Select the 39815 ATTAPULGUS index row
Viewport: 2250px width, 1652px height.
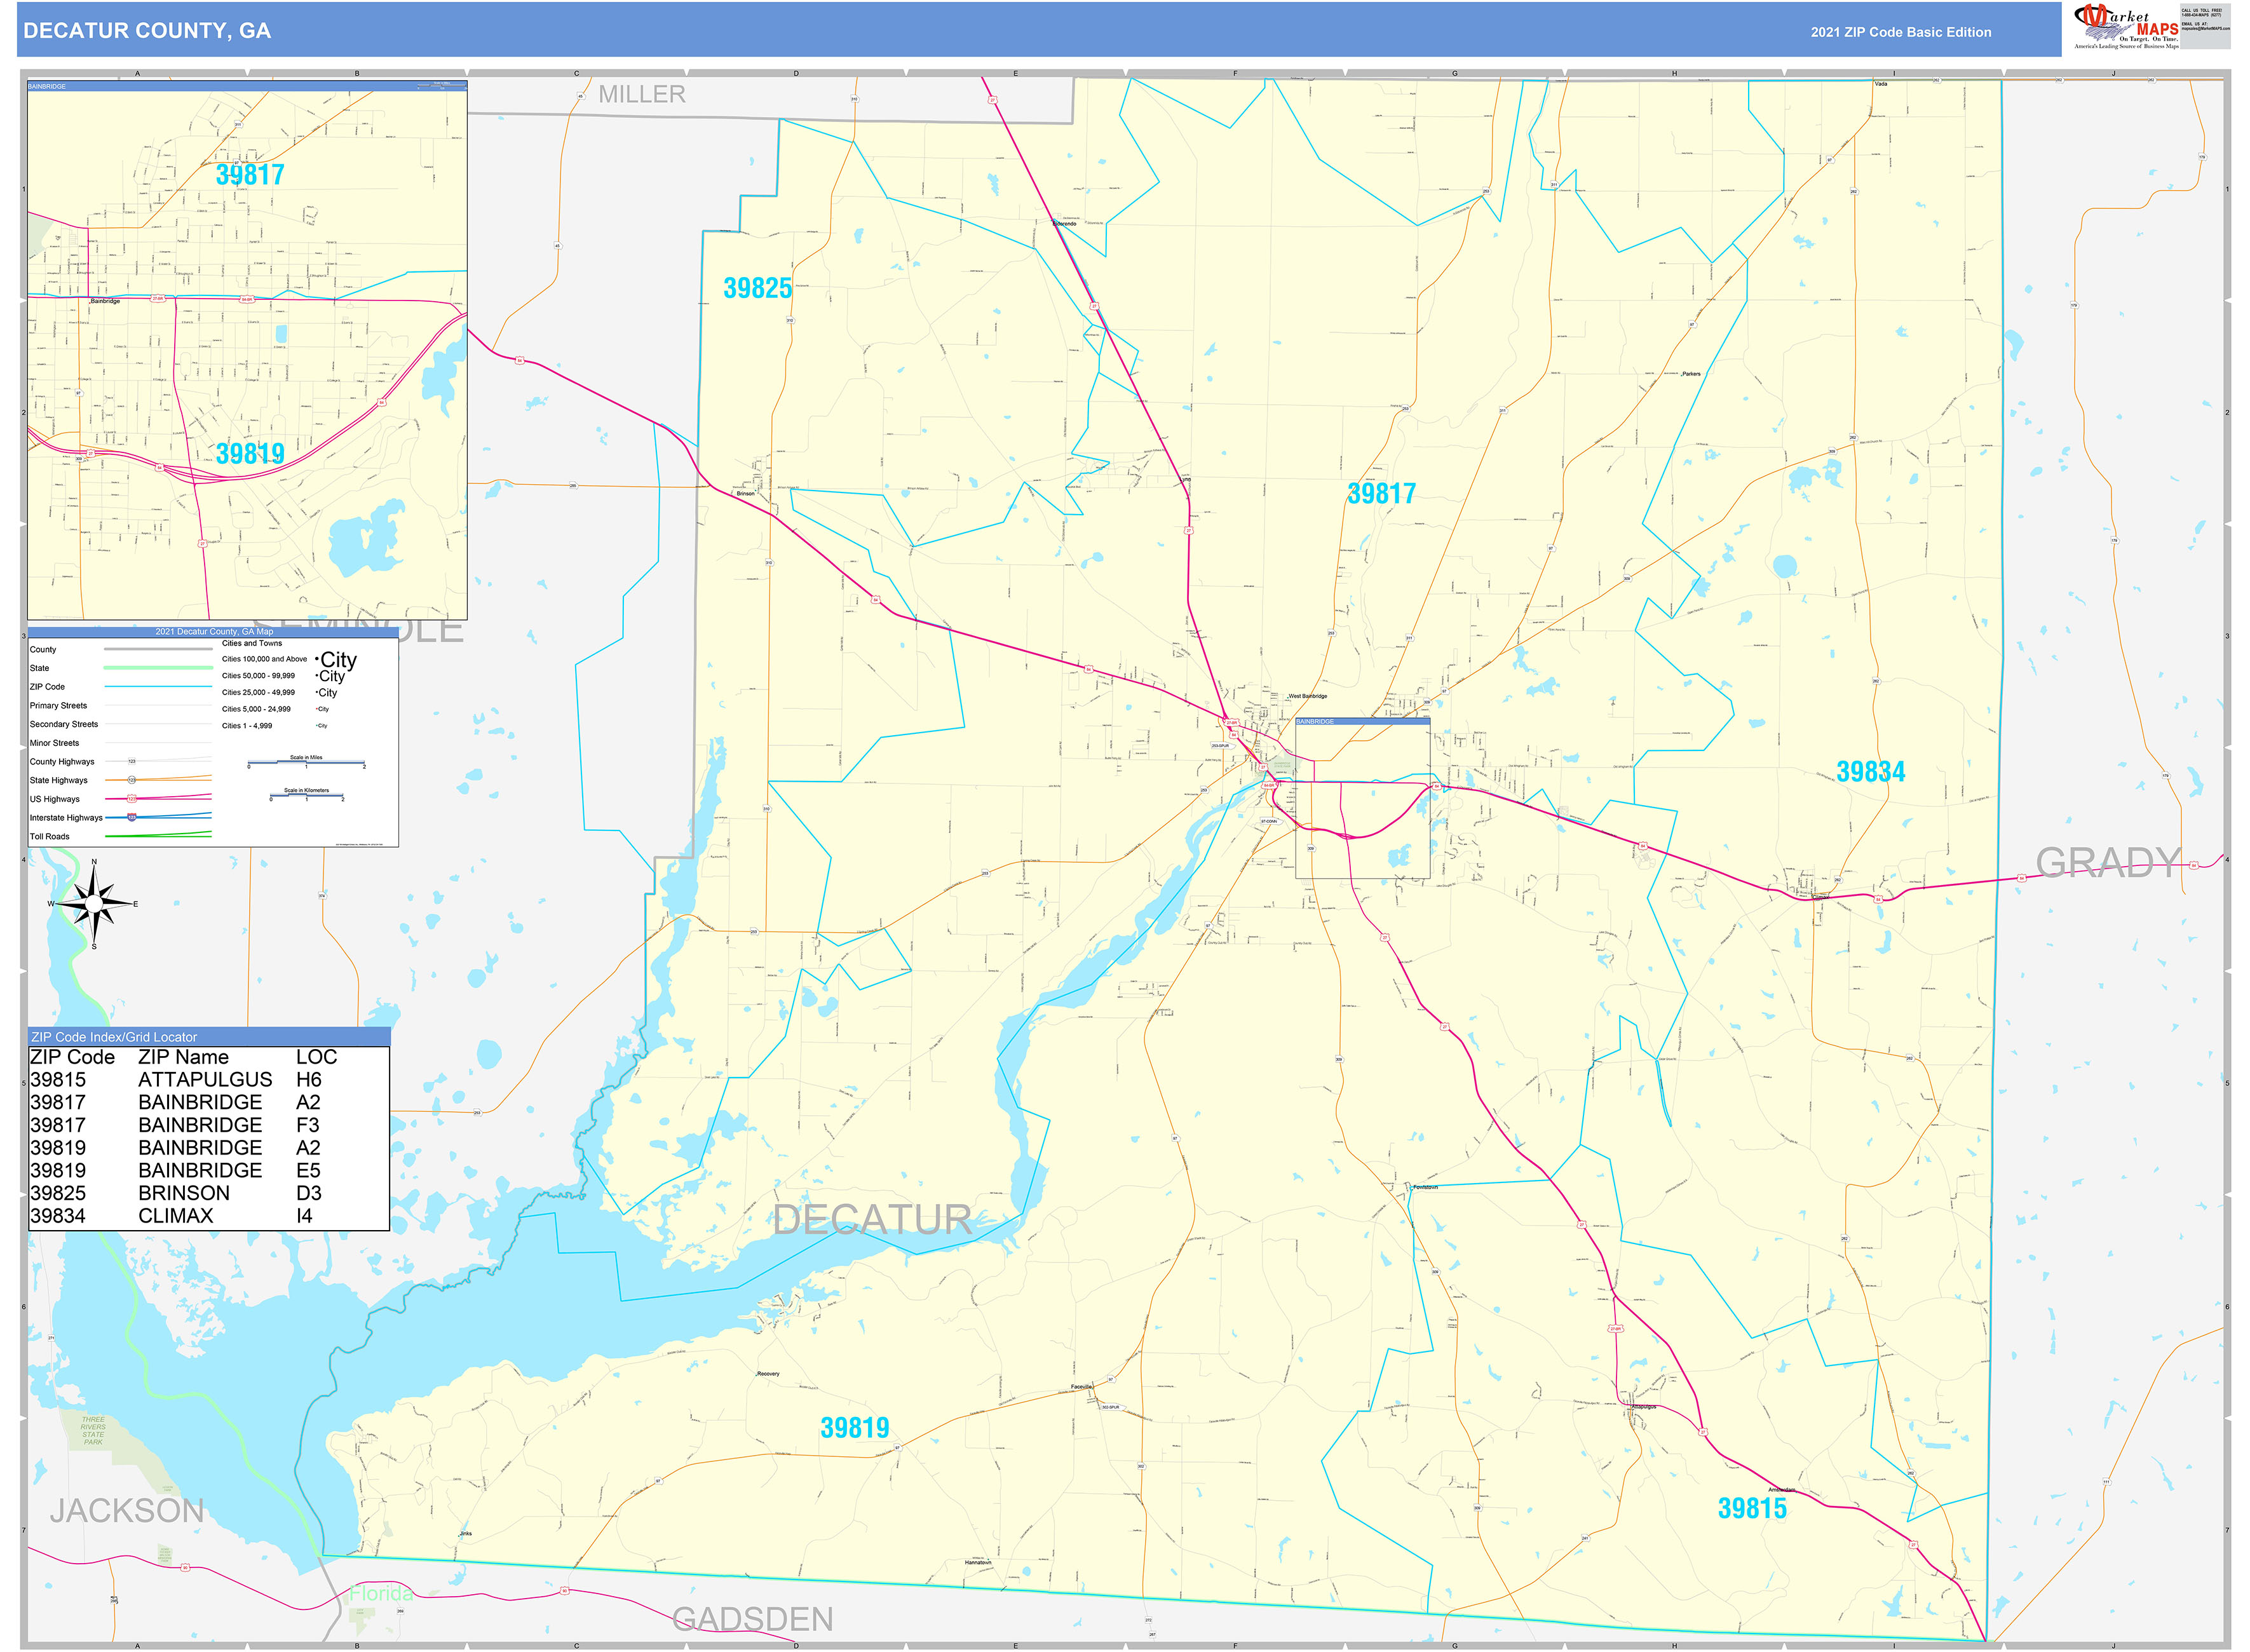(208, 1080)
